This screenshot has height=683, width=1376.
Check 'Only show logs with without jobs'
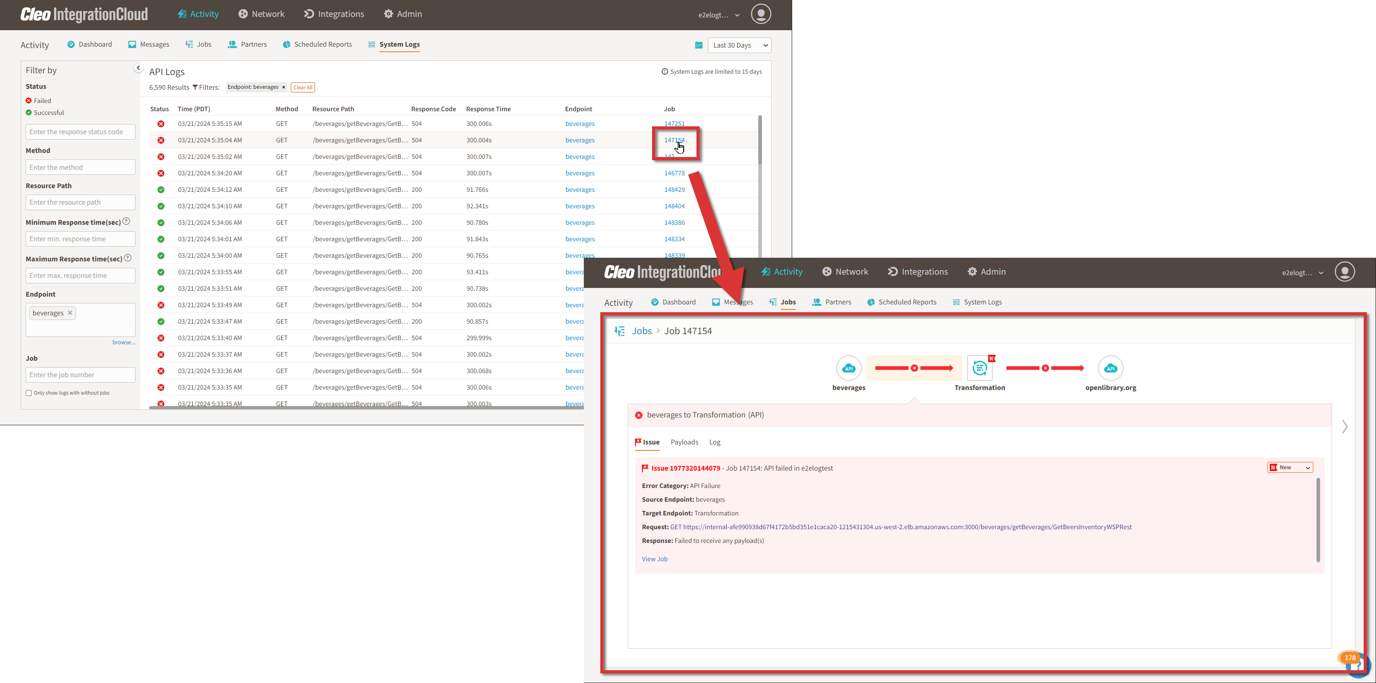[x=29, y=393]
